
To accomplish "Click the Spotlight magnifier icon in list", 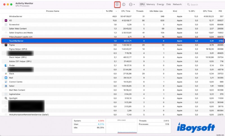I will tap(6, 98).
